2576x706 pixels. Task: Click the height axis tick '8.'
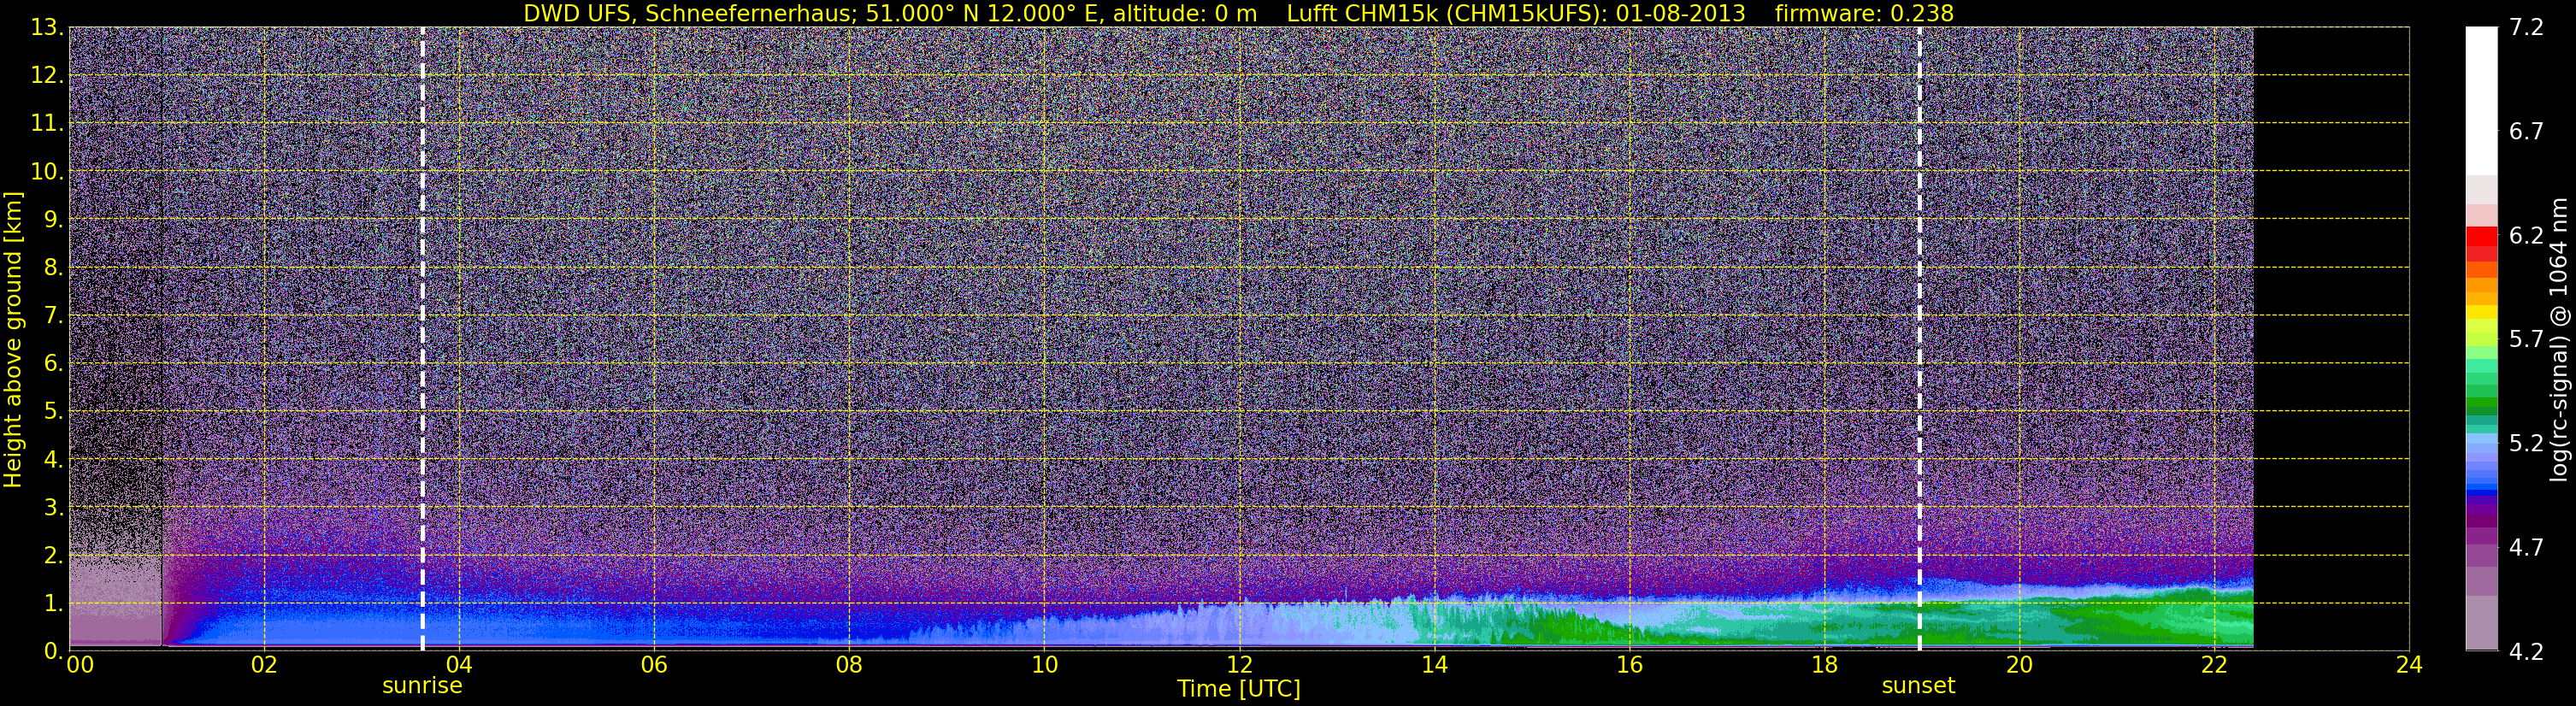point(52,267)
